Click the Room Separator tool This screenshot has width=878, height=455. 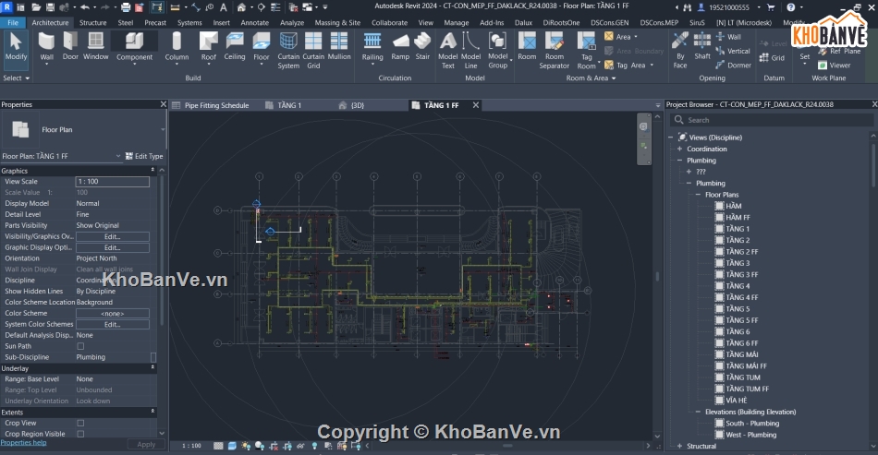(555, 51)
